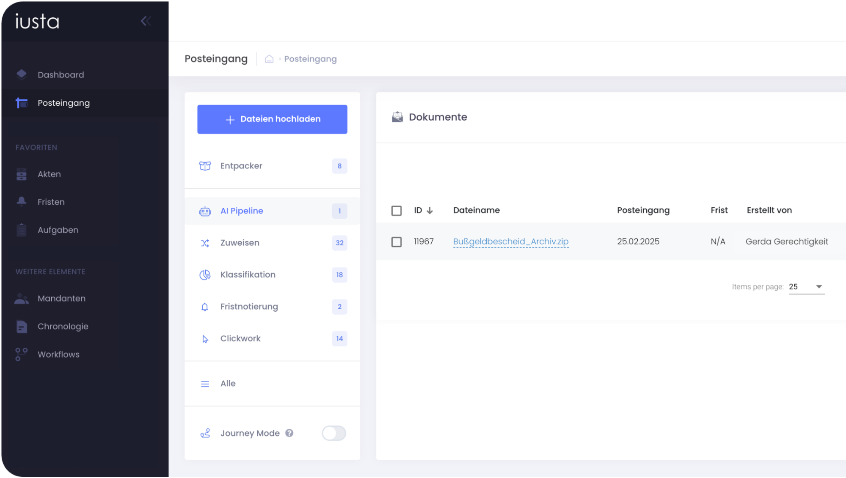This screenshot has height=478, width=846.
Task: Collapse the sidebar with double chevron icon
Action: tap(146, 21)
